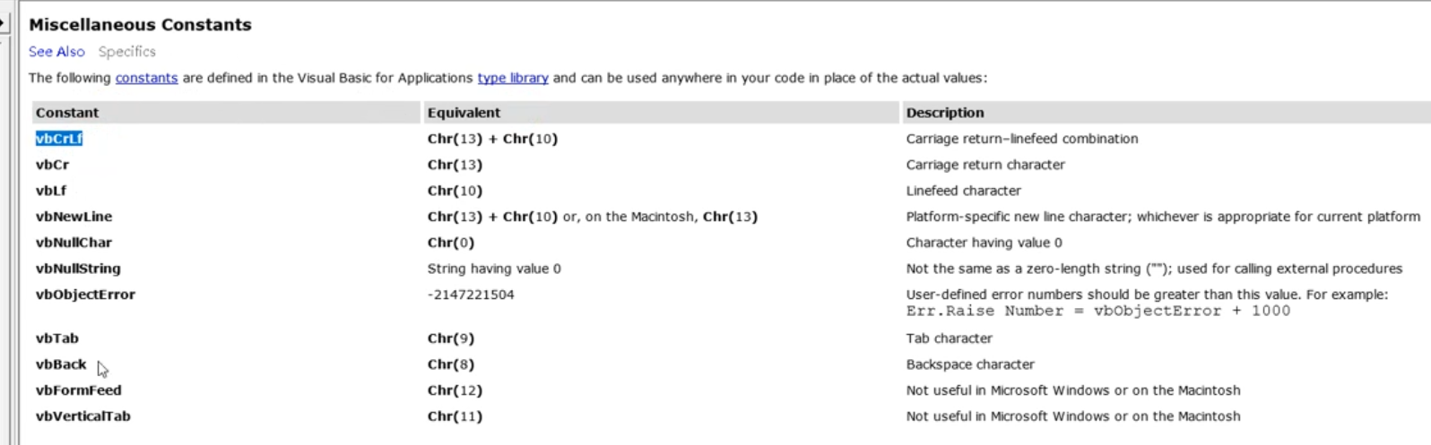Follow the 'constants' hyperlink
The height and width of the screenshot is (445, 1431).
146,78
